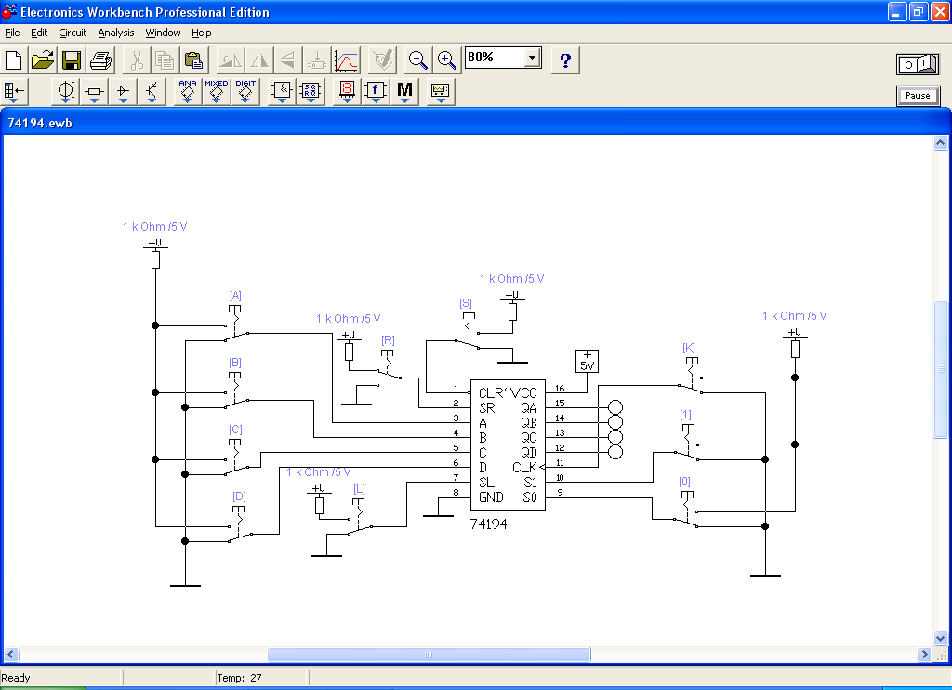Open the Basic components parts bin
This screenshot has width=952, height=690.
[x=94, y=92]
